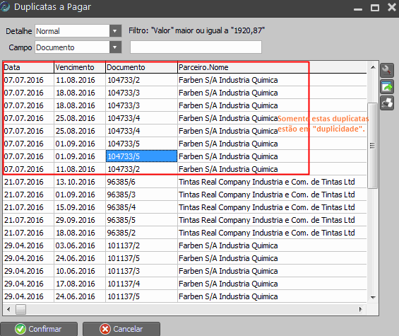Click the printer icon beside the grid
The height and width of the screenshot is (336, 399).
pos(387,103)
